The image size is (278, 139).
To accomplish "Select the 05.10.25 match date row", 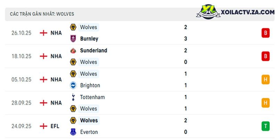I will coord(140,80).
